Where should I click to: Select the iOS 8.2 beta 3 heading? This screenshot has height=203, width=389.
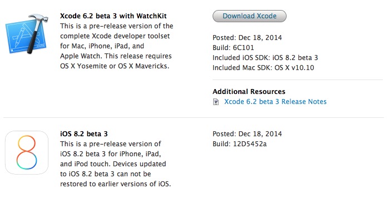84,134
